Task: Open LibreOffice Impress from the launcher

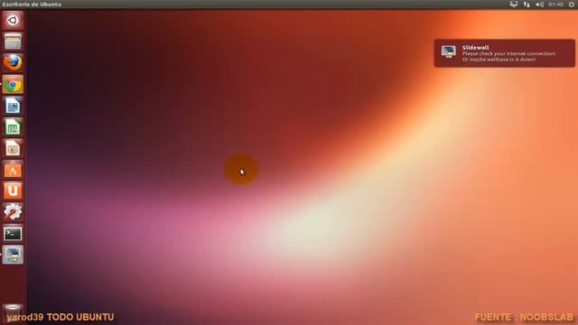Action: [13, 148]
